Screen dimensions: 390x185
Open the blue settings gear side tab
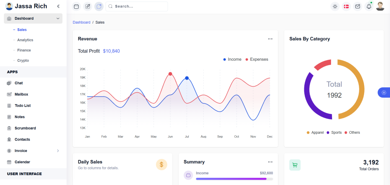click(x=384, y=93)
